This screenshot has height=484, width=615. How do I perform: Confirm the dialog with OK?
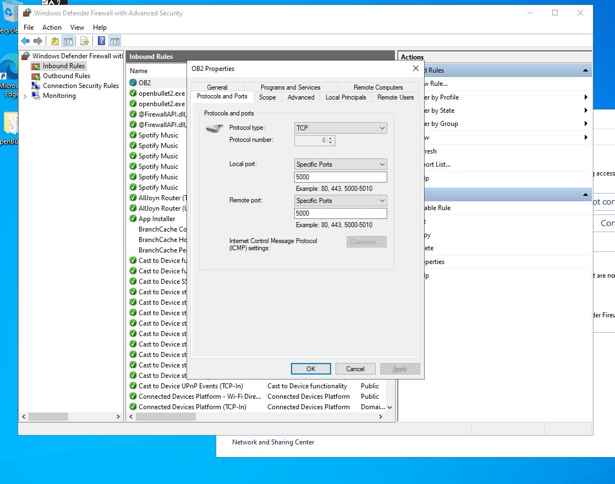(311, 369)
